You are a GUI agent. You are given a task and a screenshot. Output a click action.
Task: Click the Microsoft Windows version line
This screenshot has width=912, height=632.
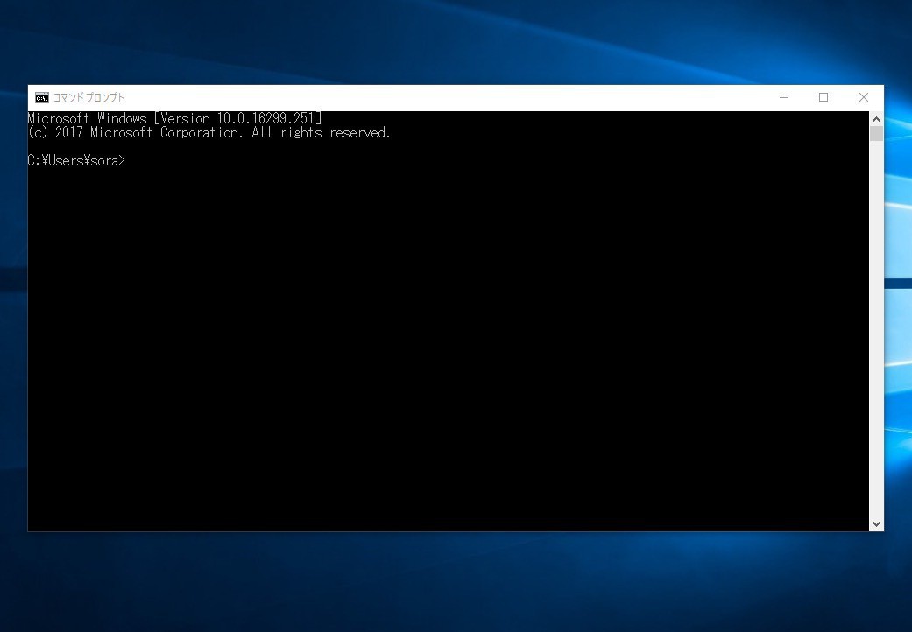point(174,118)
